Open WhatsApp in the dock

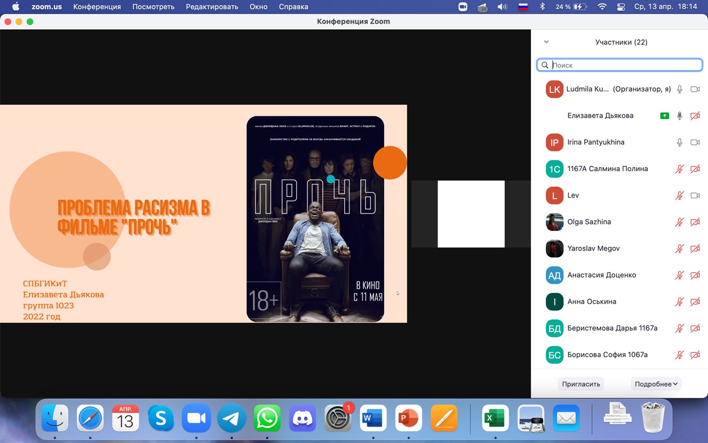267,419
